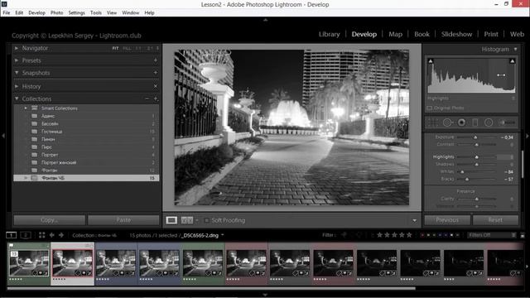Image resolution: width=530 pixels, height=298 pixels.
Task: Click the main window display button 1
Action: point(11,235)
